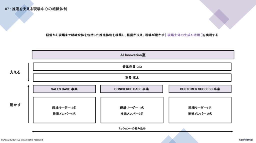Click the SALES BASE 事業 header
This screenshot has width=256, height=143.
click(x=64, y=89)
